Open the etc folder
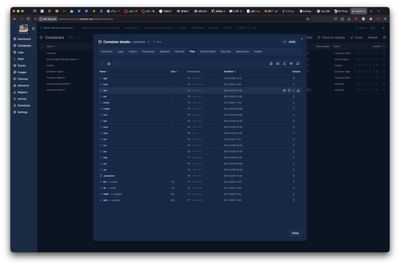 [105, 97]
